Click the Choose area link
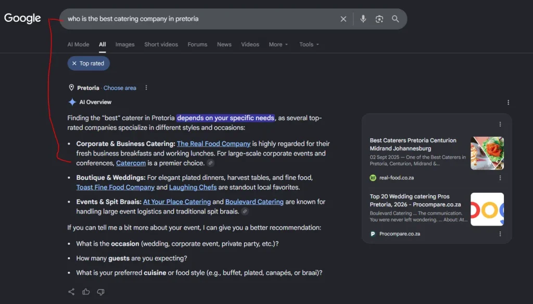This screenshot has height=304, width=533. click(120, 88)
